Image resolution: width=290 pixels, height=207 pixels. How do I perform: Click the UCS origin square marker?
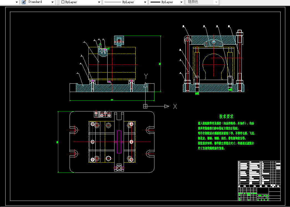click(x=145, y=106)
